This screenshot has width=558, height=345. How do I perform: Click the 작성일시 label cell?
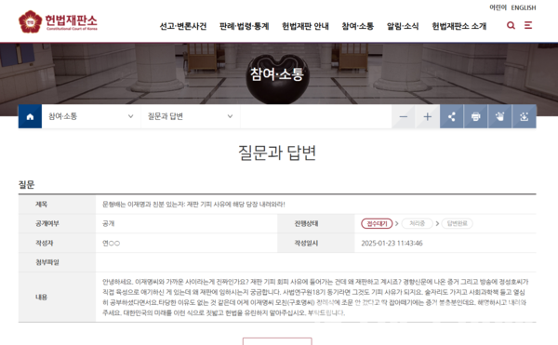click(x=306, y=244)
